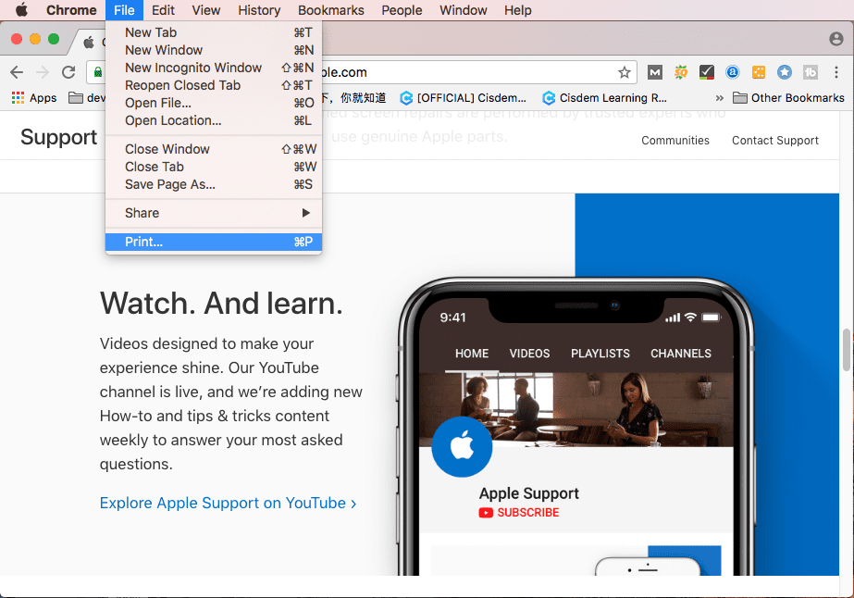
Task: Expand the Share submenu
Action: pos(214,213)
